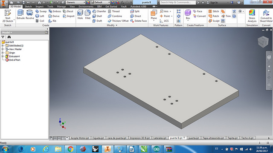Image resolution: width=273 pixels, height=153 pixels.
Task: Select the Plane work feature
Action: 154,14
